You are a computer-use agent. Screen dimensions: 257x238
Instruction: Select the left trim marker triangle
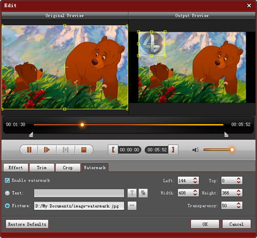coord(31,134)
